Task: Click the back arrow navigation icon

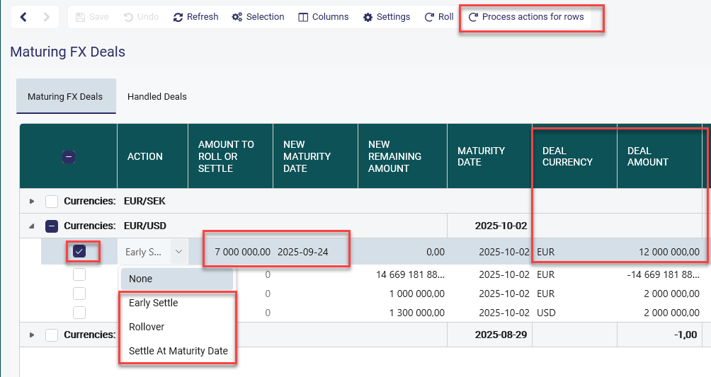Action: coord(23,17)
